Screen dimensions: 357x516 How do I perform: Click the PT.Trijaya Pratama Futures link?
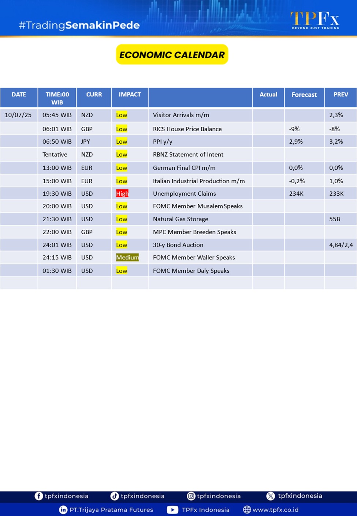pyautogui.click(x=111, y=510)
